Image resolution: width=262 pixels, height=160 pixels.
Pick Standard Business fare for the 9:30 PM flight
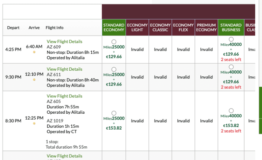click(231, 67)
